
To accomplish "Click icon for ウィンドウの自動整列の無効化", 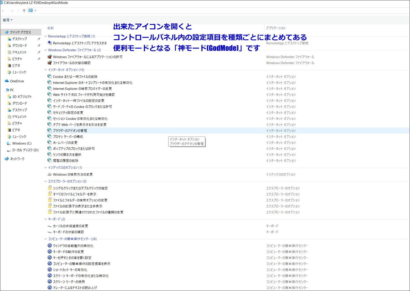I will click(x=50, y=246).
